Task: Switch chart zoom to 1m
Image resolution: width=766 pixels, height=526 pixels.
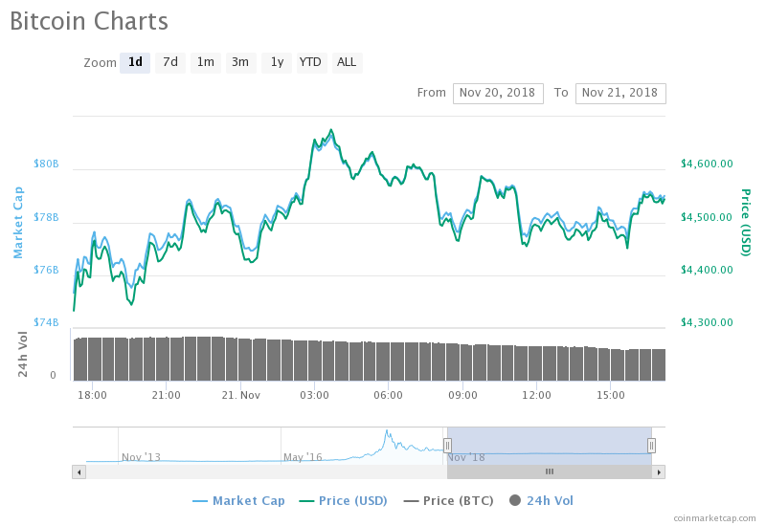Action: click(206, 62)
